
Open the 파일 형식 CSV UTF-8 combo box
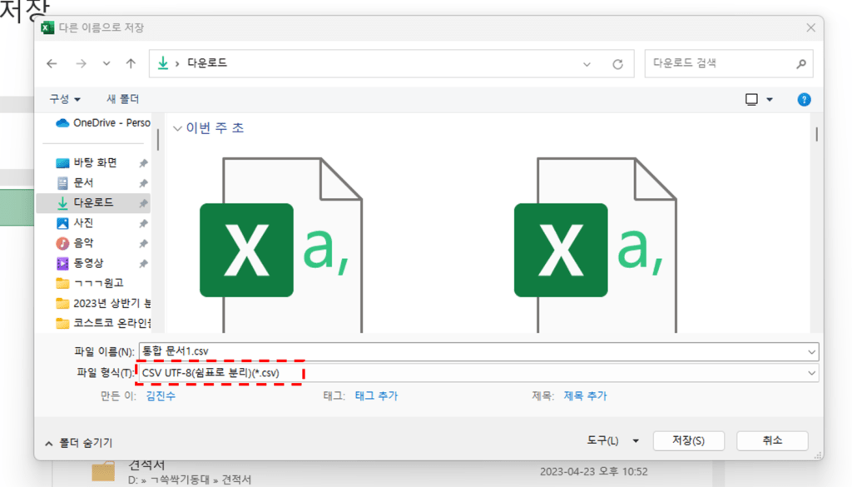(x=478, y=373)
